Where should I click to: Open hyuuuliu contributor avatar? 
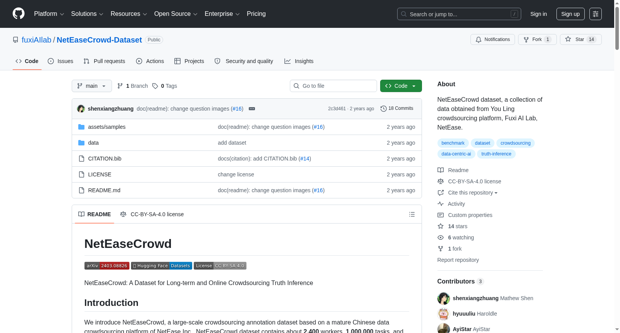(x=444, y=314)
